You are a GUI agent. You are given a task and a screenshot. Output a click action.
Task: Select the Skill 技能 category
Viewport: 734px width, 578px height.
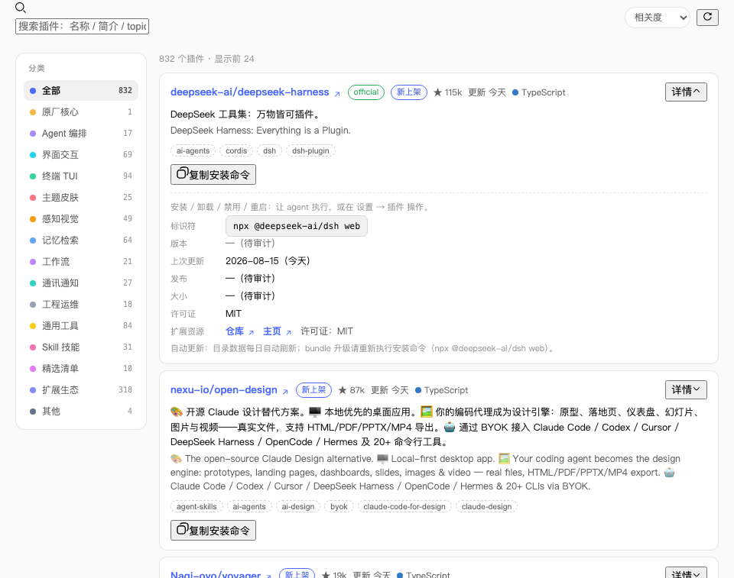coord(81,347)
